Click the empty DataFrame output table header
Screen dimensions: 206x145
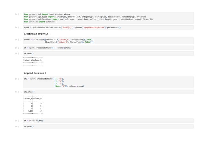(x=32, y=60)
